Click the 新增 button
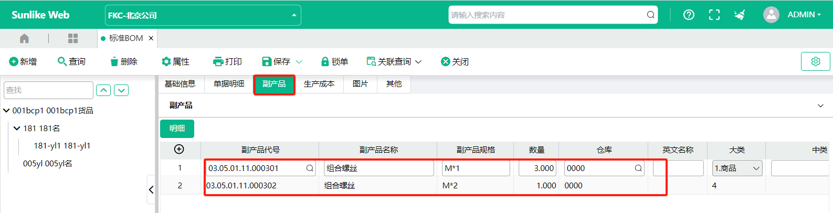The height and width of the screenshot is (213, 833). pos(23,62)
